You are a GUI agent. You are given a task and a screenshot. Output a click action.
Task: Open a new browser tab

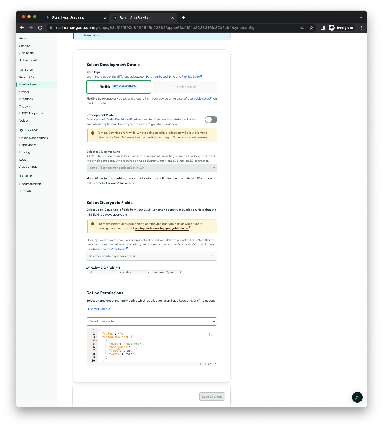[183, 18]
